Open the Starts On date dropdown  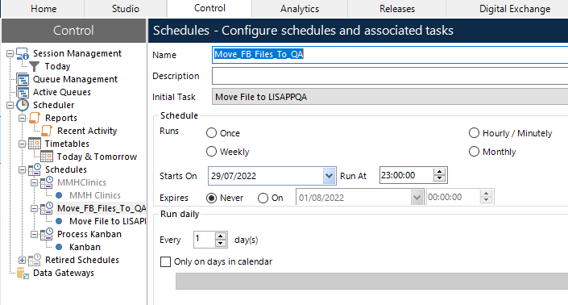[x=329, y=176]
